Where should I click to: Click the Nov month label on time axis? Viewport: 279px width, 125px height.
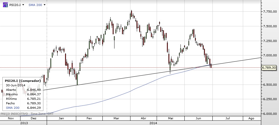(11, 118)
